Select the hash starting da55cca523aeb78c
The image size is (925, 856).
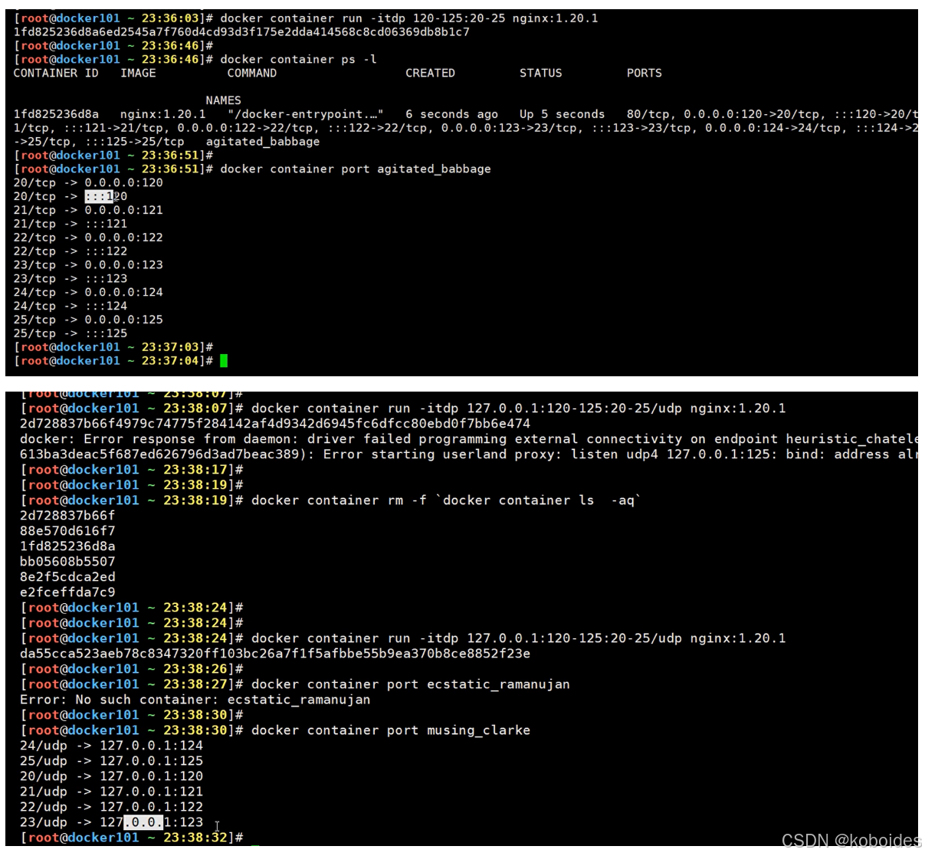click(x=275, y=654)
